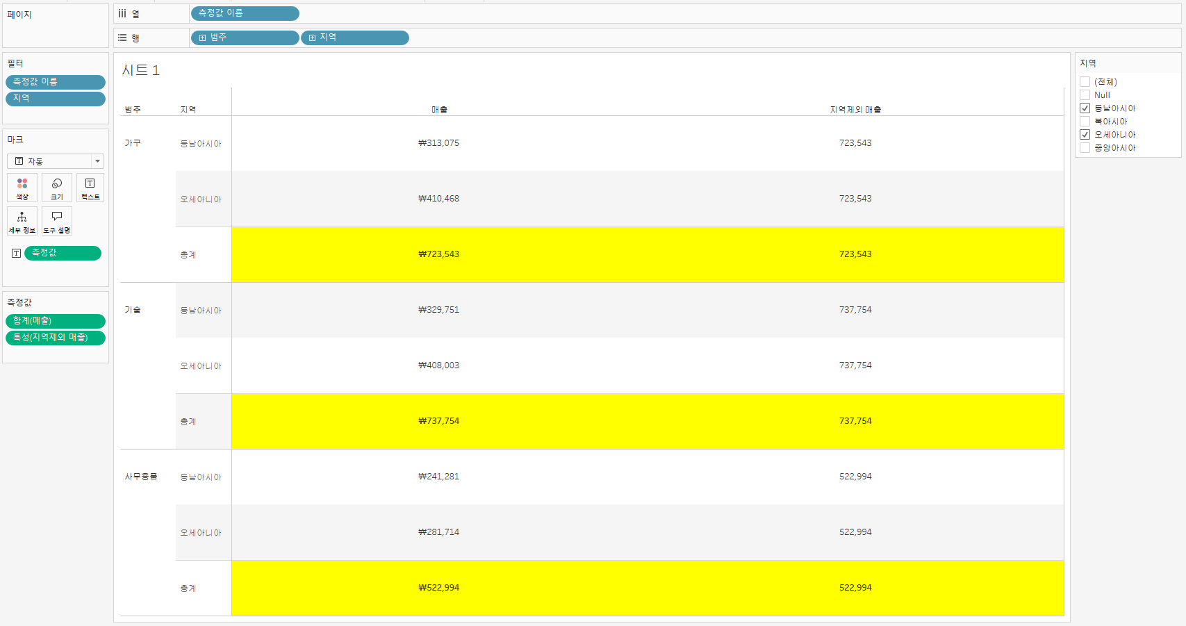
Task: Select the 총계 row label under 기술
Action: click(188, 422)
